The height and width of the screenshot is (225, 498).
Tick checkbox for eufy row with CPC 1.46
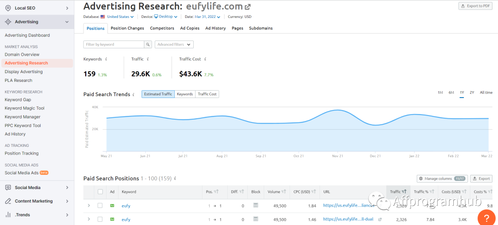(x=100, y=219)
